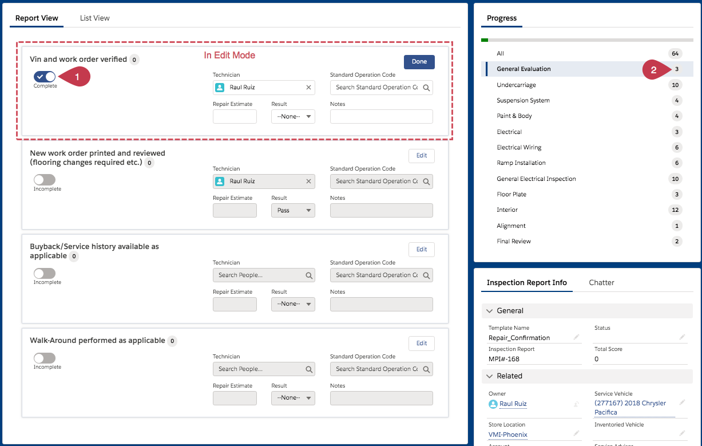Click the Owner avatar icon in Related section
The image size is (702, 446).
coord(493,404)
